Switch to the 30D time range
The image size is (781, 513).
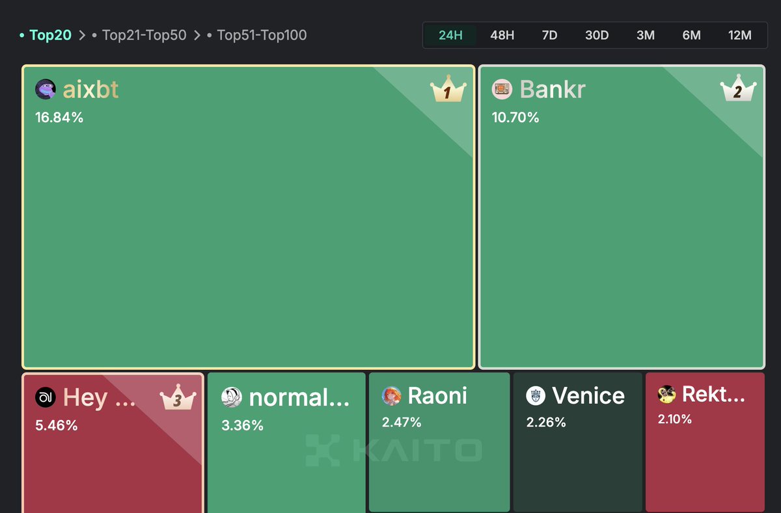597,35
